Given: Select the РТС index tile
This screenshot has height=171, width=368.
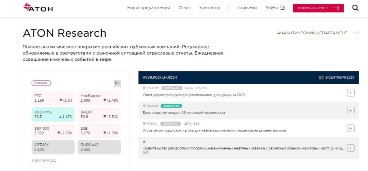Looking at the screenshot, I should [x=53, y=98].
